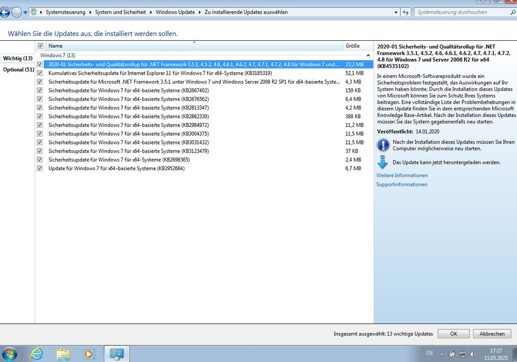Viewport: 517px width, 362px height.
Task: Launch Internet Explorer from taskbar
Action: pyautogui.click(x=37, y=354)
